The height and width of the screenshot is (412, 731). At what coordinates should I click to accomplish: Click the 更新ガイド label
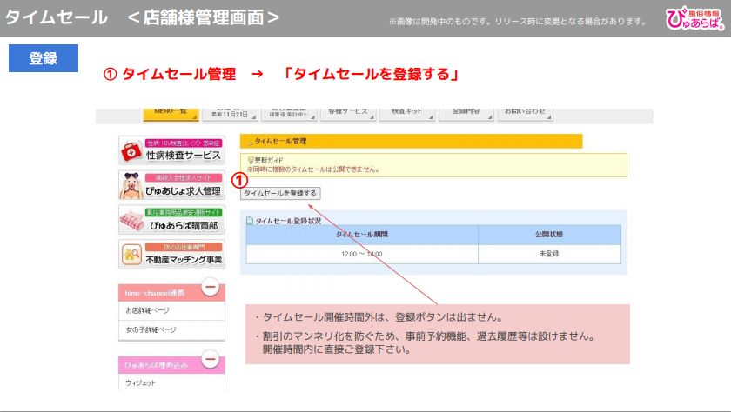pyautogui.click(x=269, y=160)
